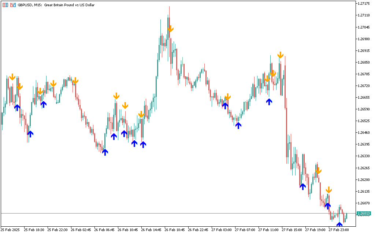
Task: Click the blue arrow at the 27 Feb 07:00 low
Action: (x=238, y=125)
